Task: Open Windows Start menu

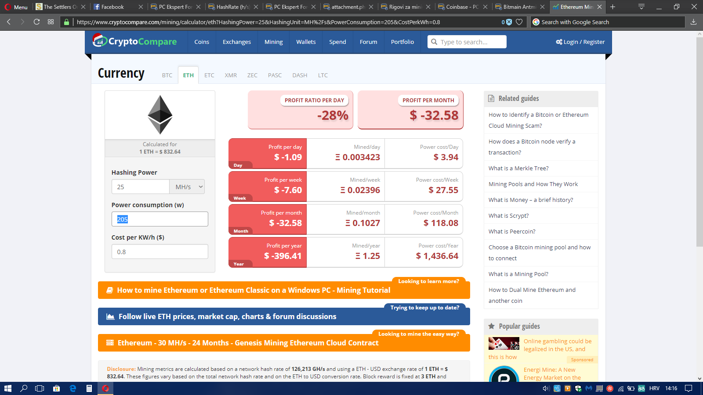Action: click(x=7, y=388)
